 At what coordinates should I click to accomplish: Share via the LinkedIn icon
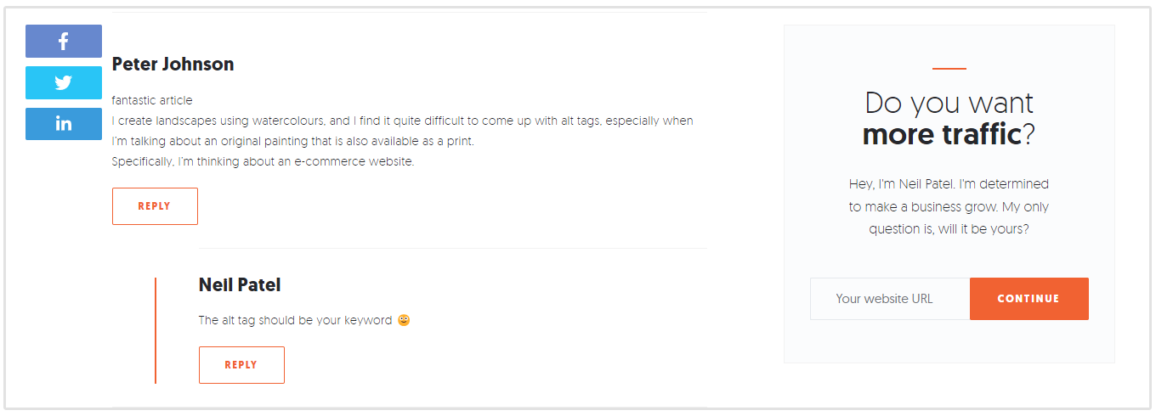pyautogui.click(x=64, y=124)
